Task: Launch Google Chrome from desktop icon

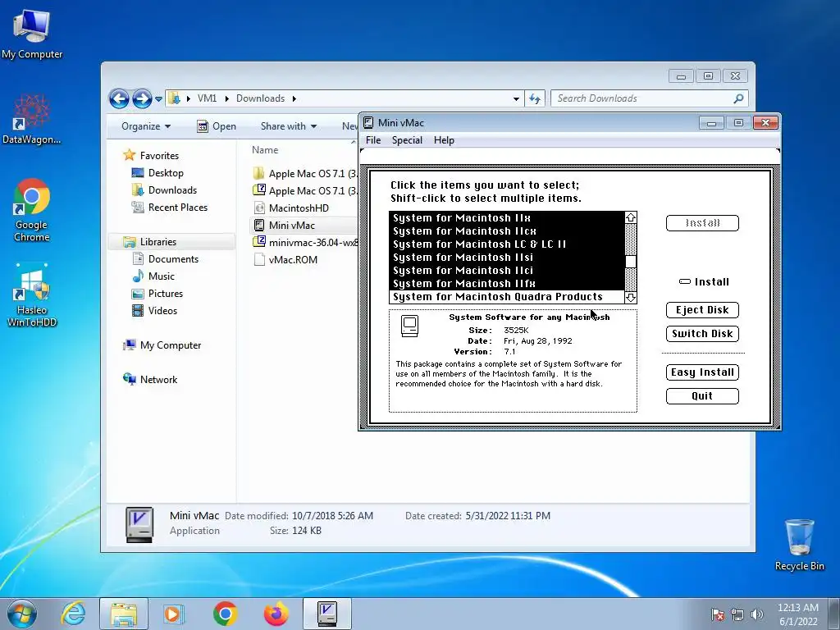Action: coord(32,210)
